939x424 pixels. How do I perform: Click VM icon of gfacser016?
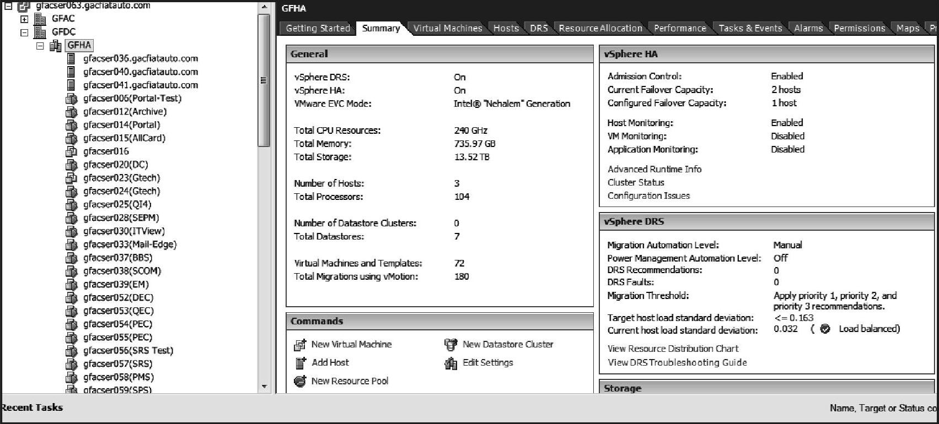pyautogui.click(x=71, y=151)
